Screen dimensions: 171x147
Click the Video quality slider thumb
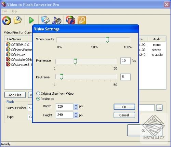(x=107, y=40)
